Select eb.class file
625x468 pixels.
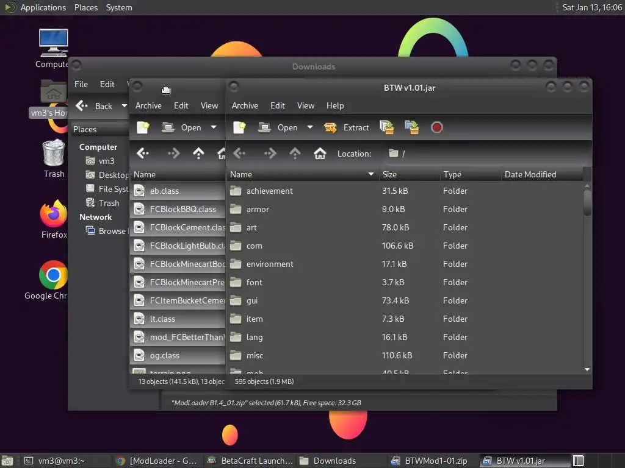tap(178, 191)
